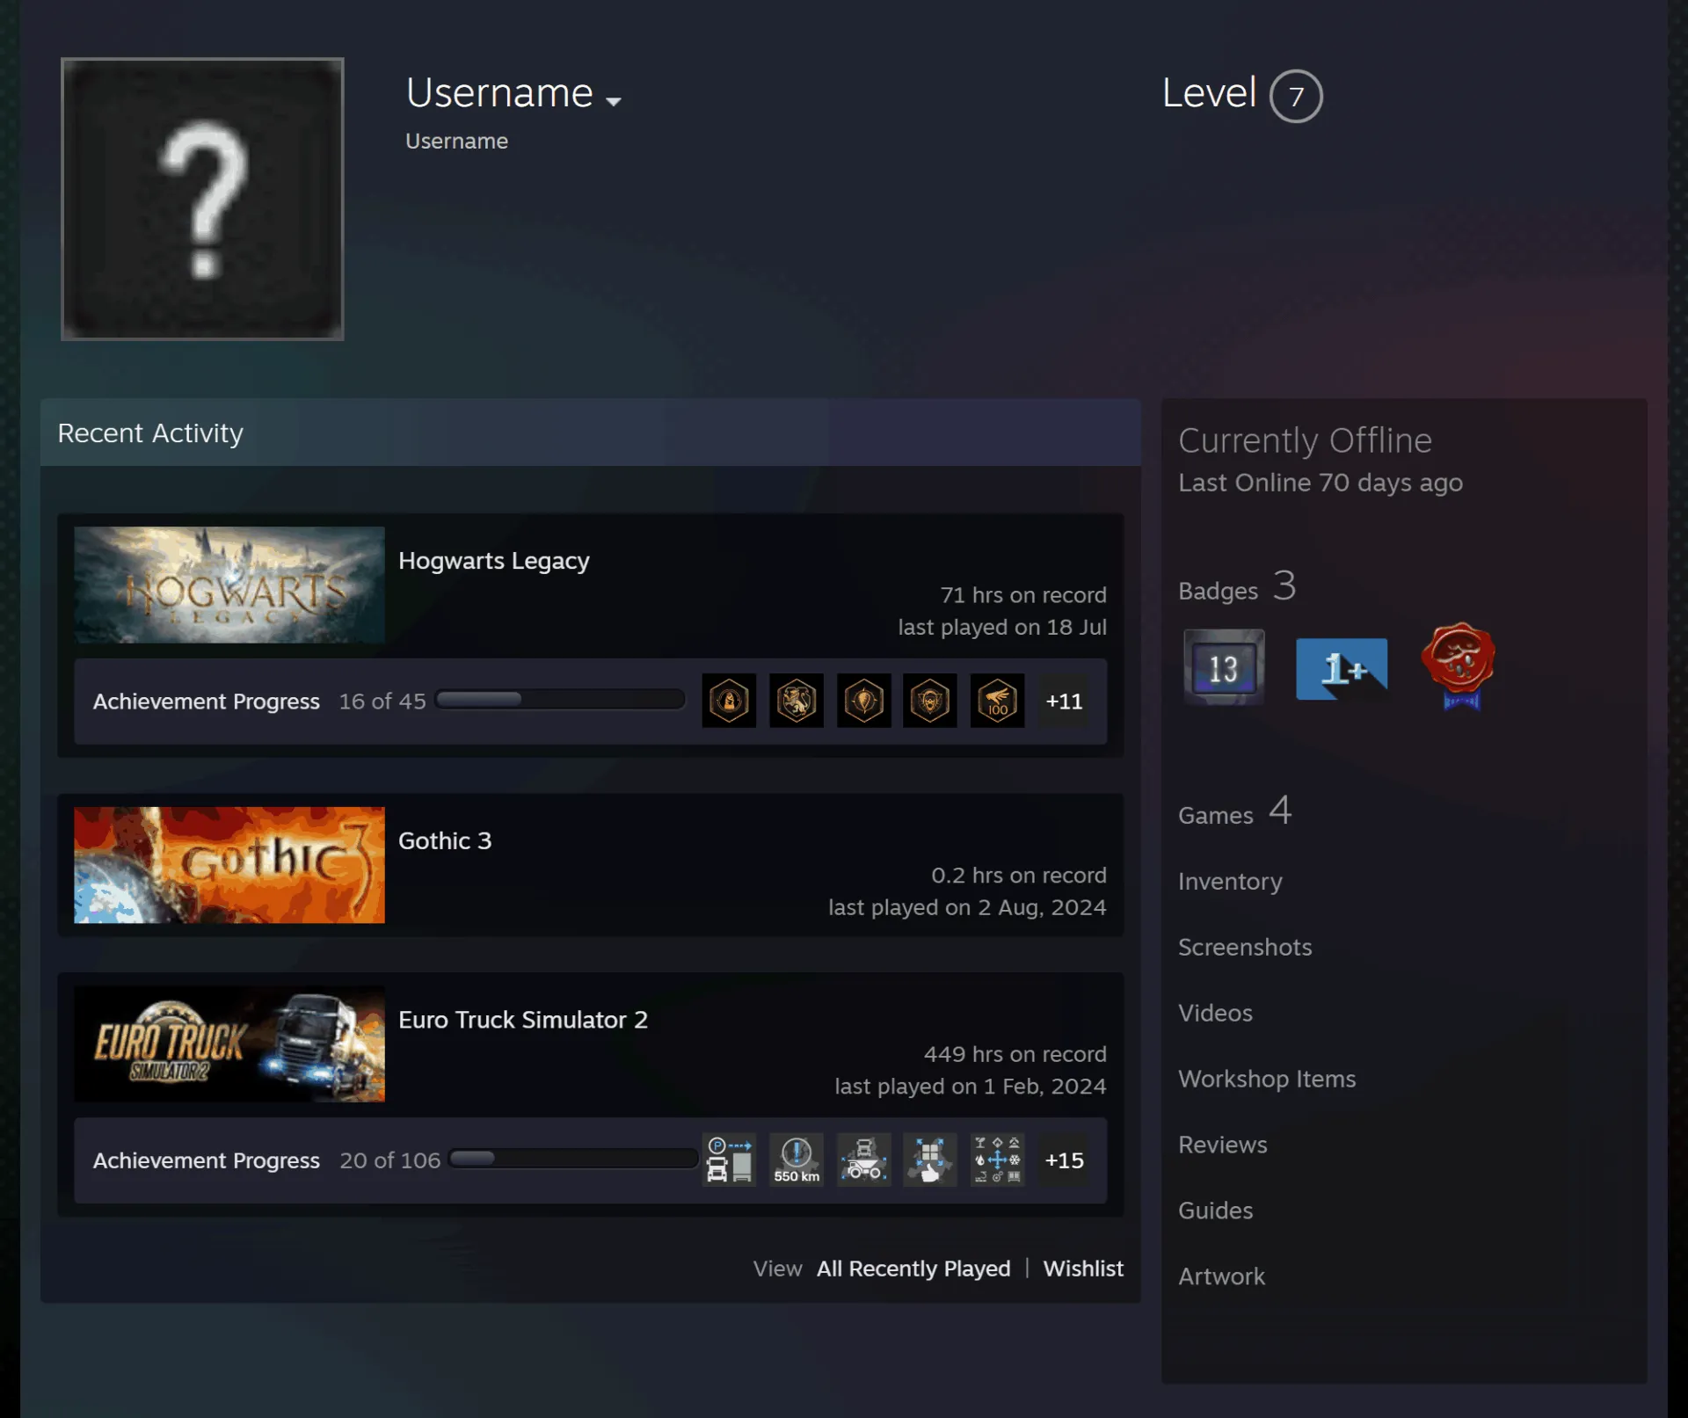Click the Hogwarts achievement icon marked 100
This screenshot has width=1688, height=1418.
point(997,701)
